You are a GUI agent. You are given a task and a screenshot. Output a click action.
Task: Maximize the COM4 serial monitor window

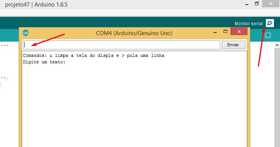[x=225, y=32]
